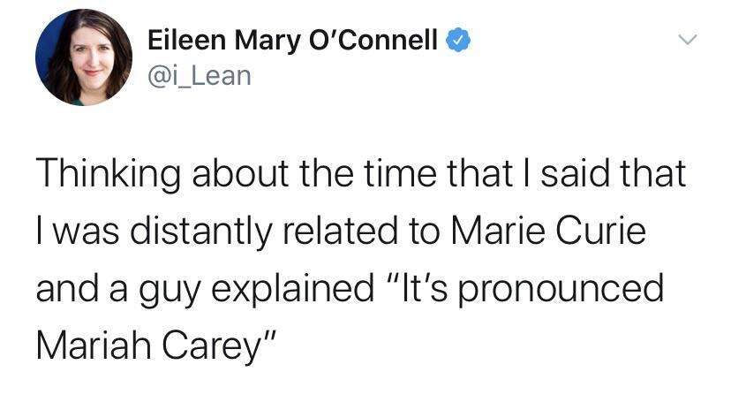
Task: Click the word "about" in the tweet
Action: [x=240, y=173]
